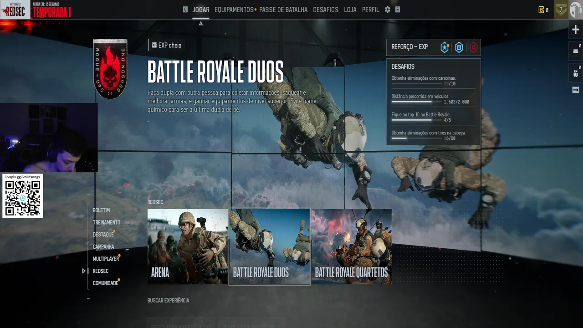Viewport: 583px width, 328px height.
Task: Click the top 10 Battle Royale progress bar
Action: (417, 120)
